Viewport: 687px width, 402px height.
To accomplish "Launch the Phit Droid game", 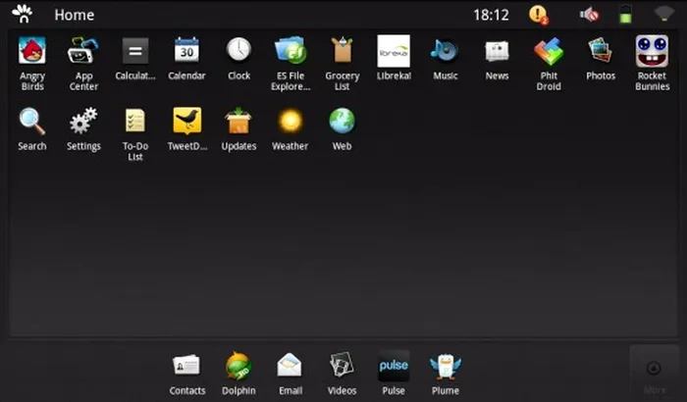I will click(549, 51).
